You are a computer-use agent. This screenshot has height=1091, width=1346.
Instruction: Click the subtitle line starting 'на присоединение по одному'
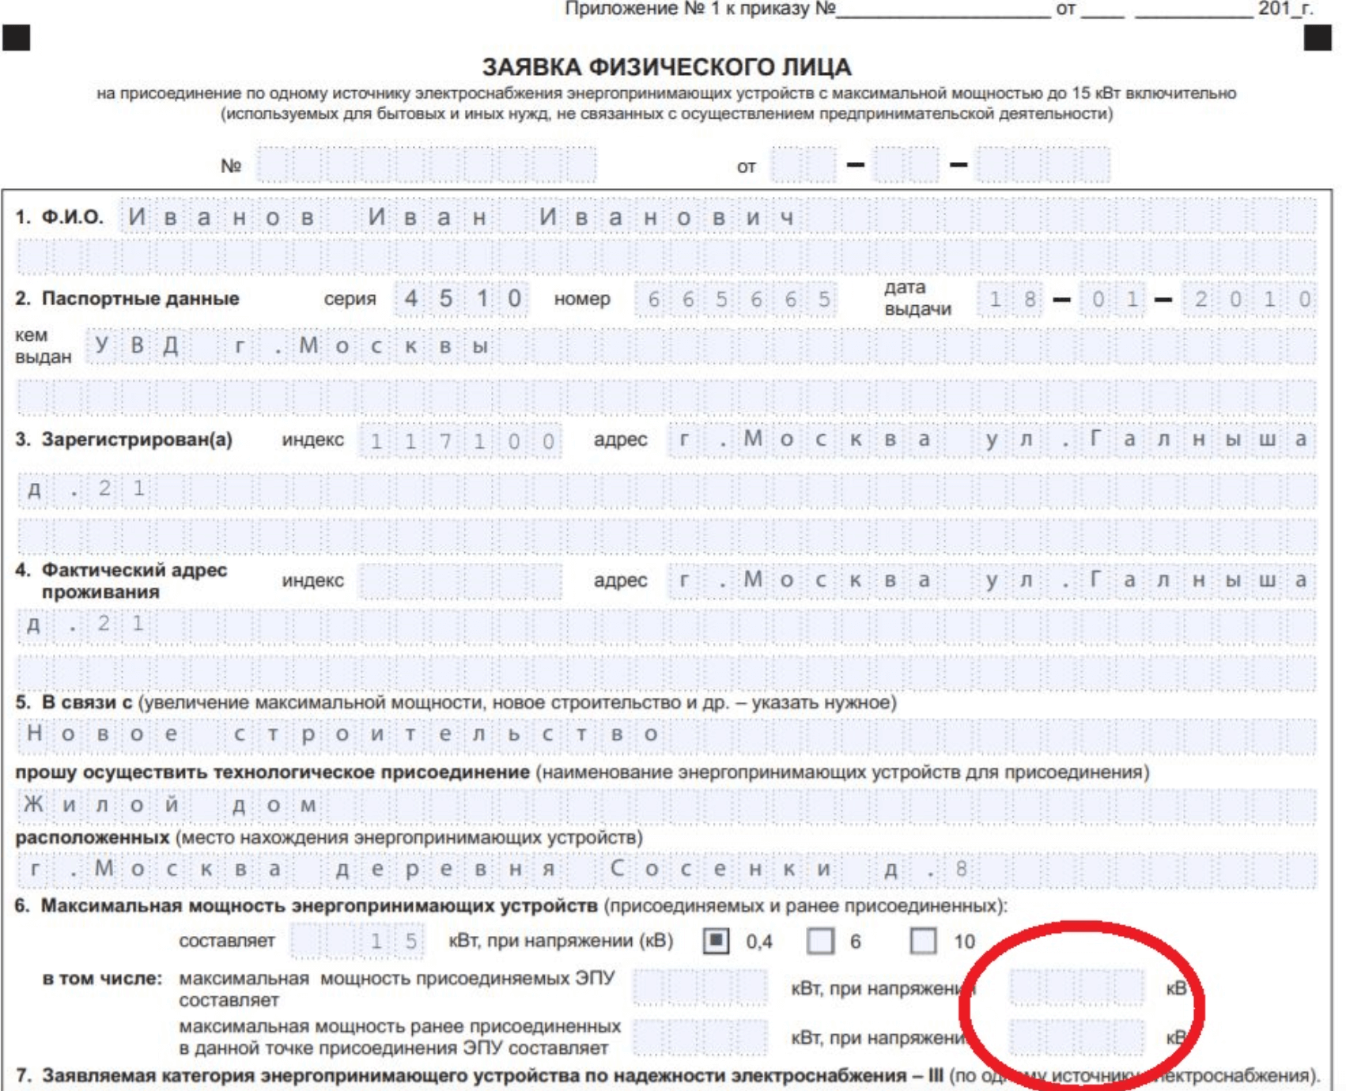point(666,93)
